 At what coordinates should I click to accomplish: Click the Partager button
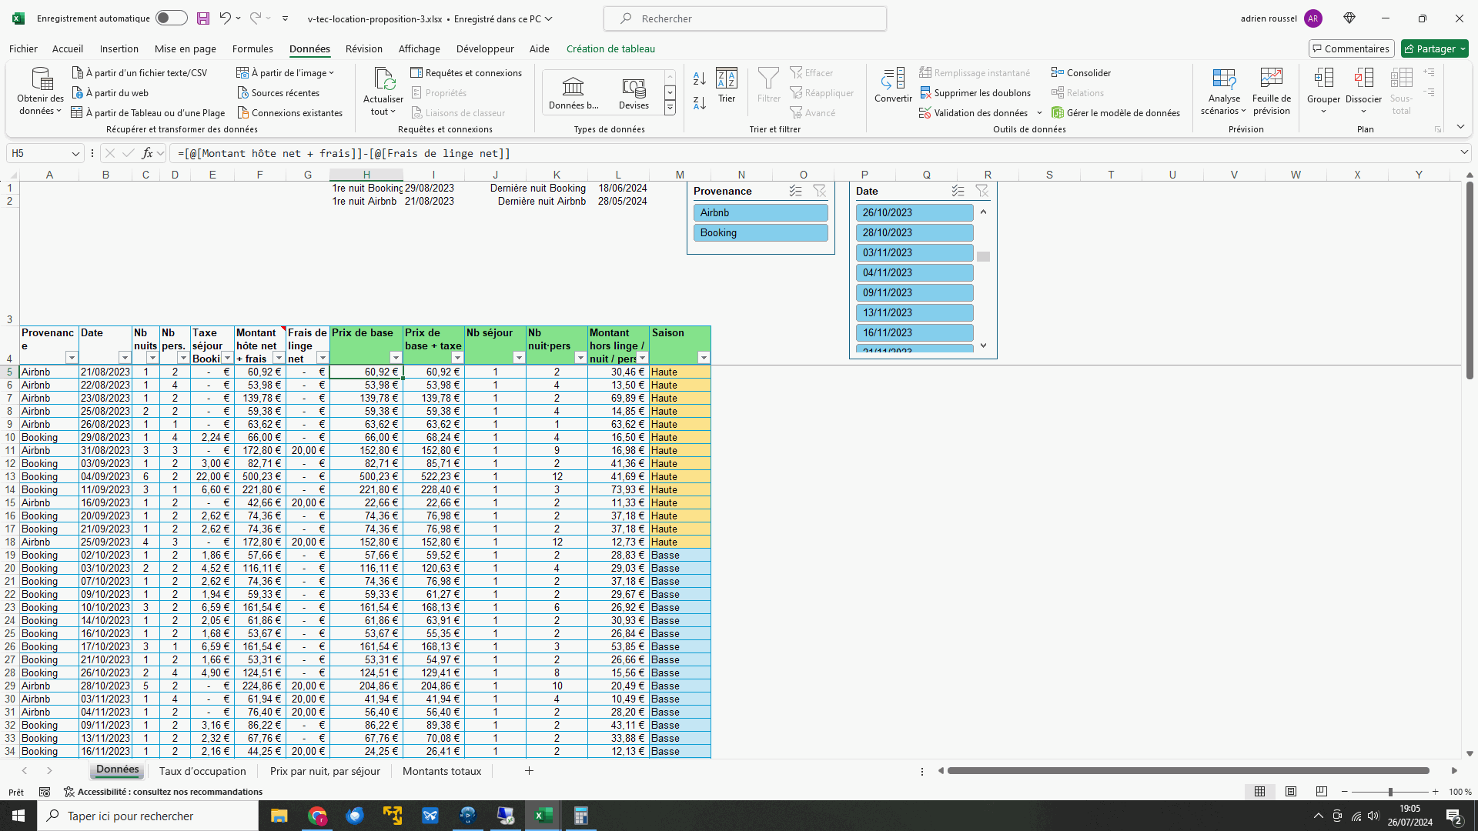(1434, 48)
